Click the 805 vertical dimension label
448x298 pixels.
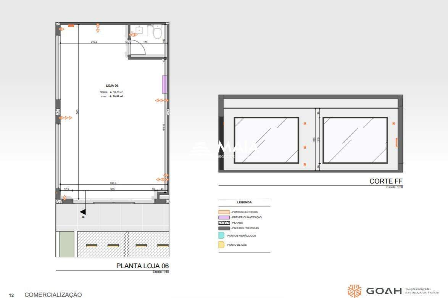[77, 112]
